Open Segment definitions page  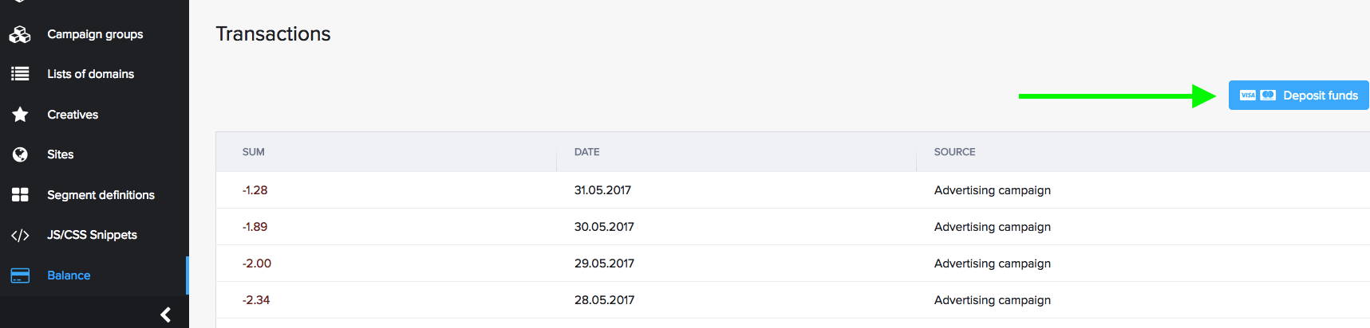[x=101, y=195]
